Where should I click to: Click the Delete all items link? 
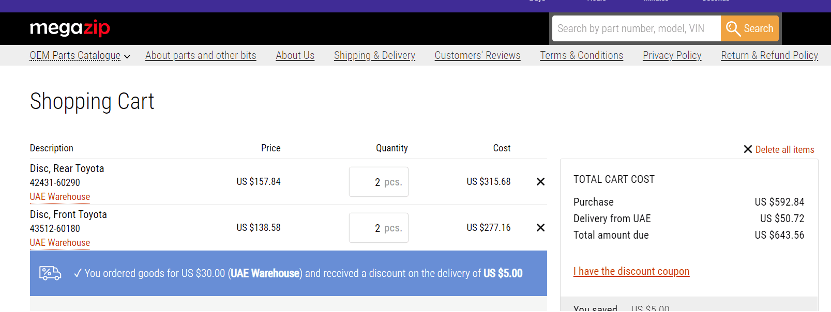pos(785,150)
